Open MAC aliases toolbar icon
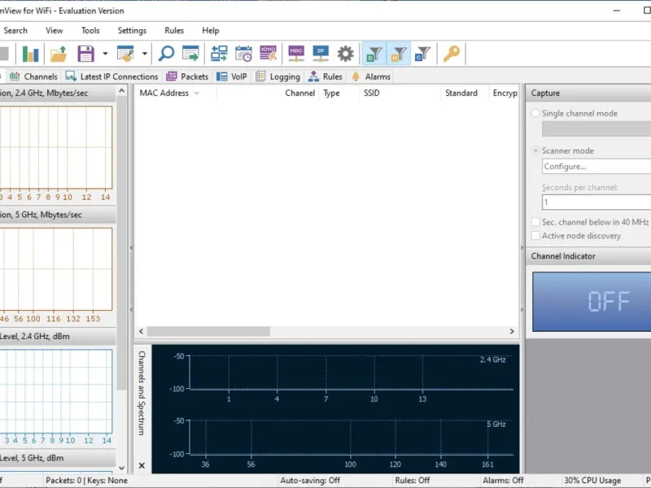651x488 pixels. [296, 54]
